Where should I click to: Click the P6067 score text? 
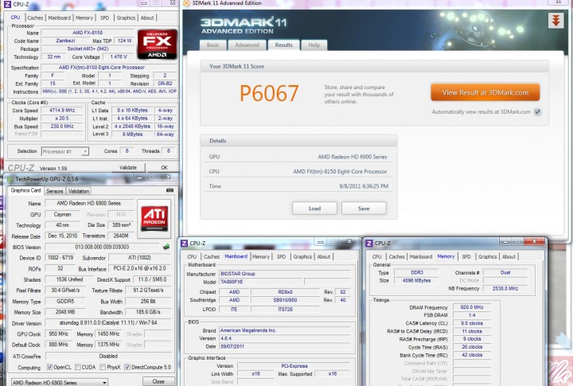tap(269, 93)
